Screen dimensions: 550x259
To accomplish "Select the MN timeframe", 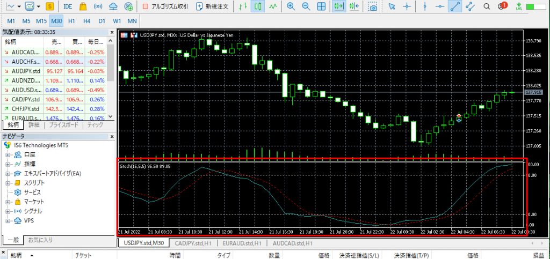I will click(132, 21).
